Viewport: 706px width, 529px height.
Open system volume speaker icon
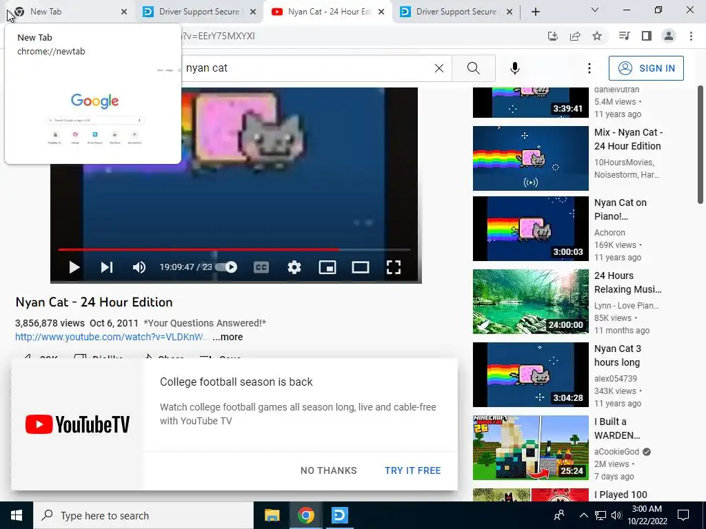(x=616, y=515)
